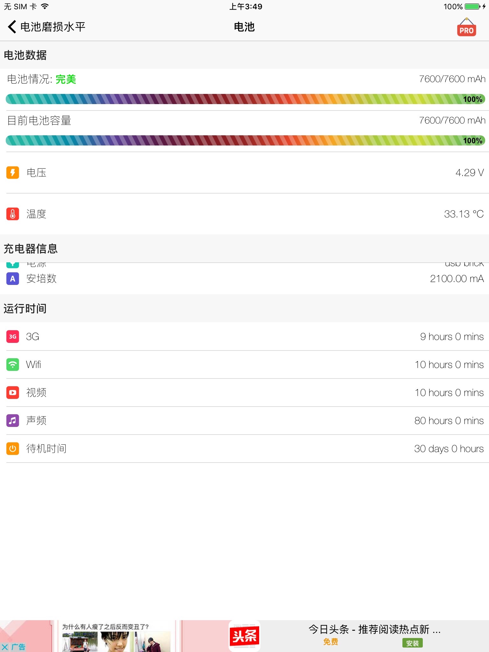This screenshot has height=652, width=489.
Task: Tap the purple amperage A icon
Action: coord(13,279)
